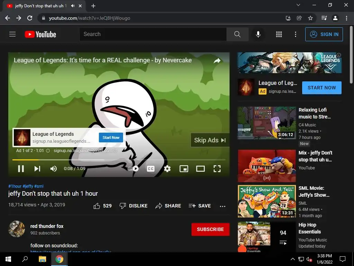Open Chrome media controls icon

(x=324, y=18)
